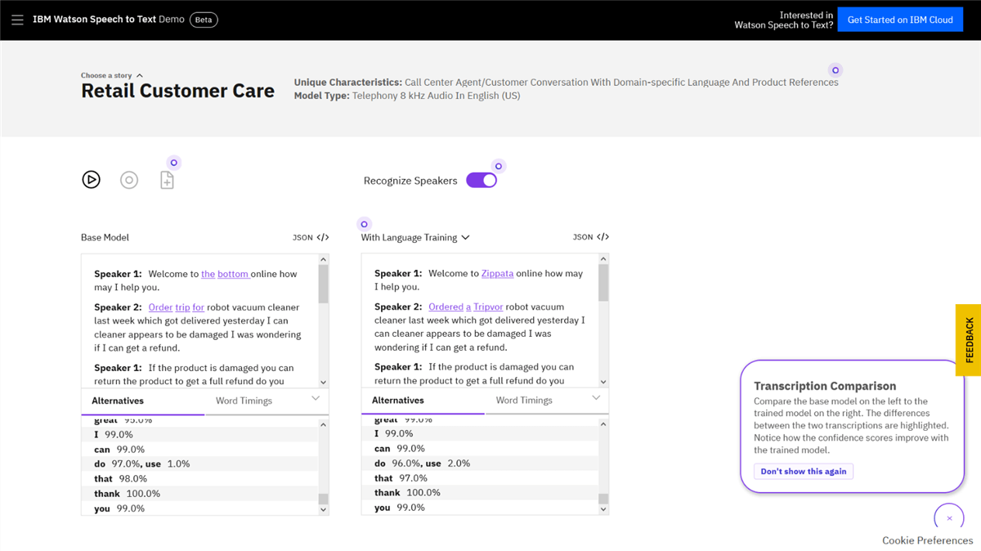Click the Base Model transcript scrollbar thumb
981x551 pixels.
pyautogui.click(x=323, y=283)
